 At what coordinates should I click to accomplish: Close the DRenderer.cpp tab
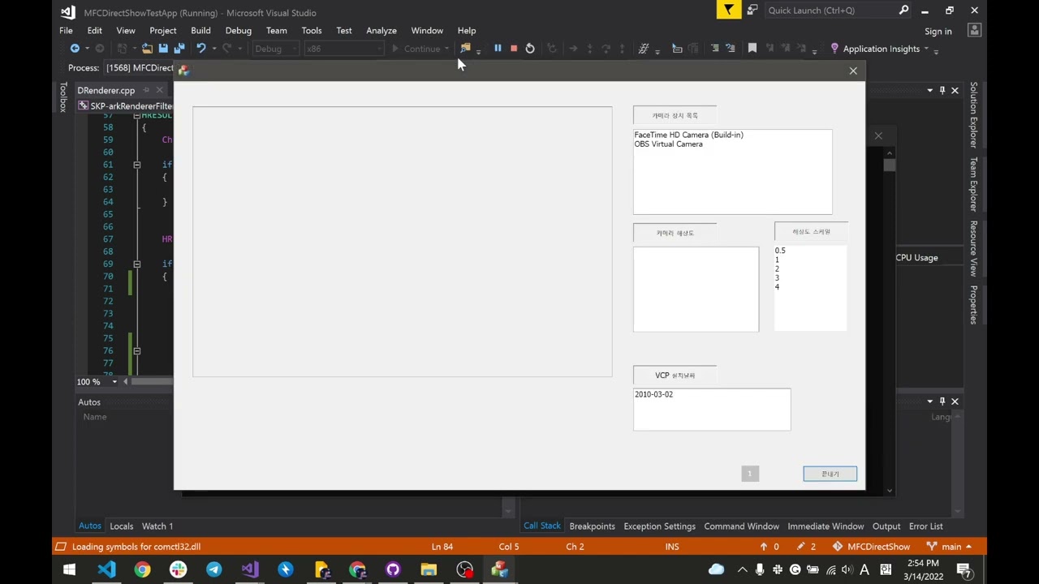pos(159,90)
